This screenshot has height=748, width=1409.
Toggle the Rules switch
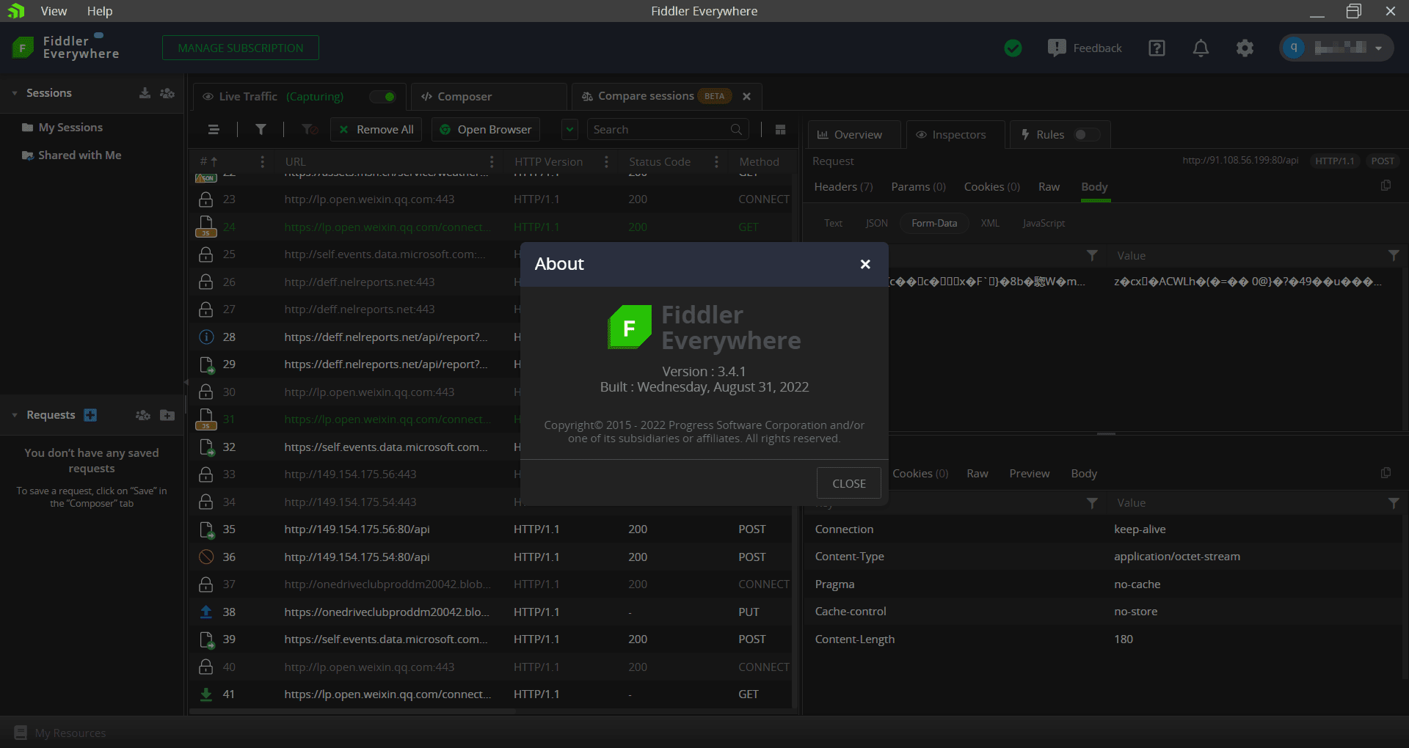click(1087, 135)
